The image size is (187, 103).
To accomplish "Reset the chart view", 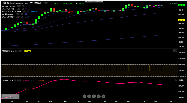I will coord(94,96).
